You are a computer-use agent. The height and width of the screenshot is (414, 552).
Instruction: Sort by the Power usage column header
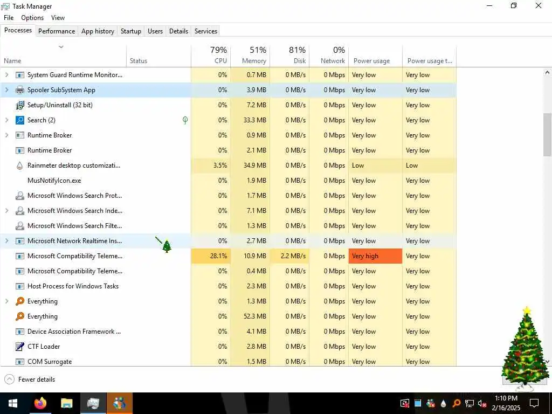tap(375, 56)
